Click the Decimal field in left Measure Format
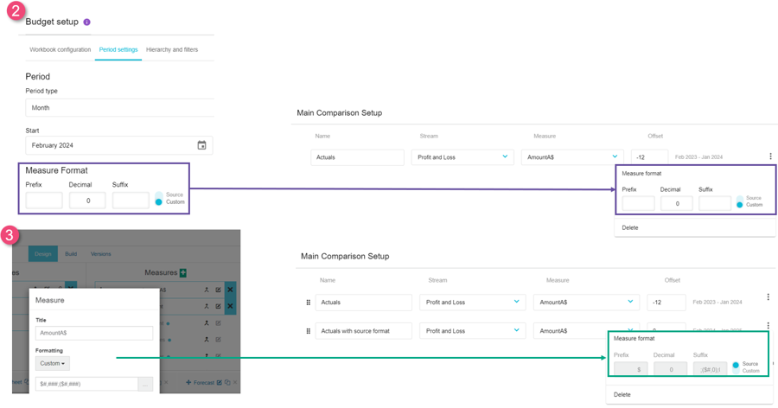This screenshot has height=408, width=778. (x=87, y=201)
